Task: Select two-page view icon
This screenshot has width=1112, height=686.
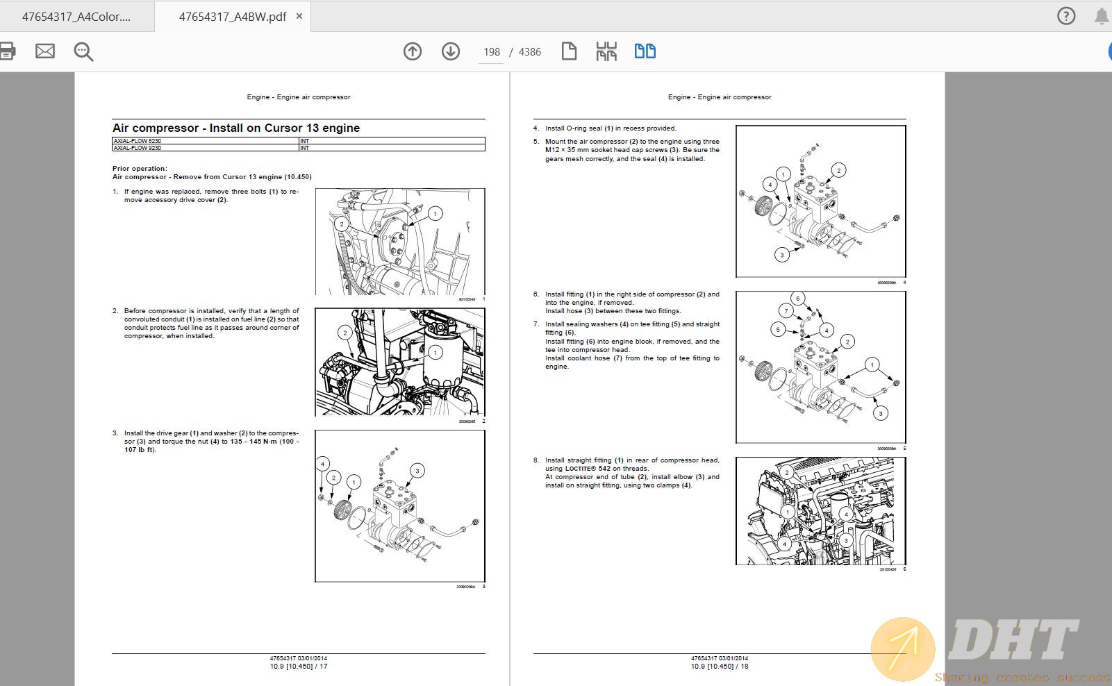Action: [645, 51]
